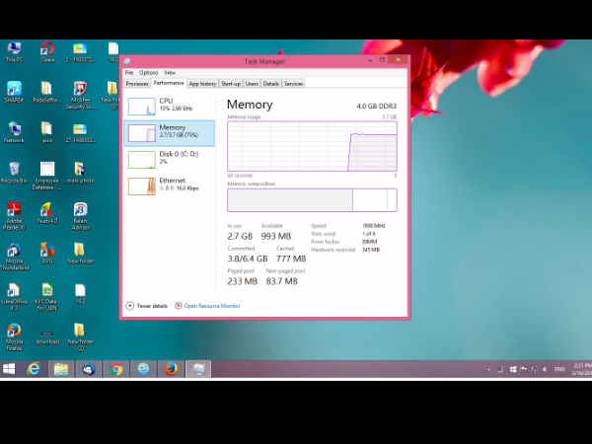Viewport: 592px width, 444px height.
Task: Open the Recycle Bin on desktop
Action: [x=14, y=173]
